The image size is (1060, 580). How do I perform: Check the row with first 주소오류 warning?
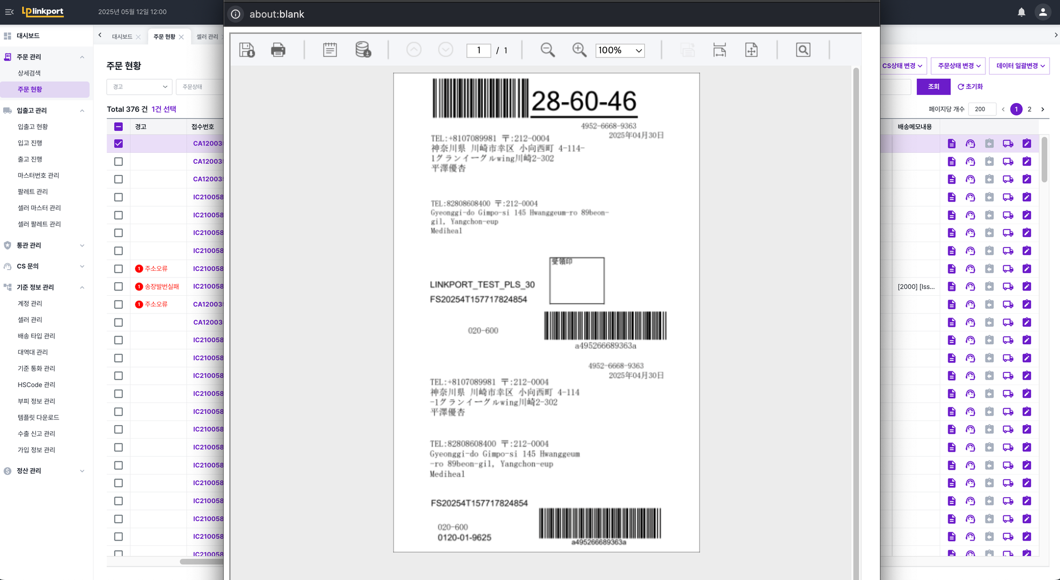[x=119, y=269]
